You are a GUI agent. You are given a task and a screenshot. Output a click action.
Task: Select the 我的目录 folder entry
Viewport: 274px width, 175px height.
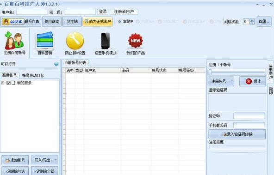pyautogui.click(x=24, y=83)
